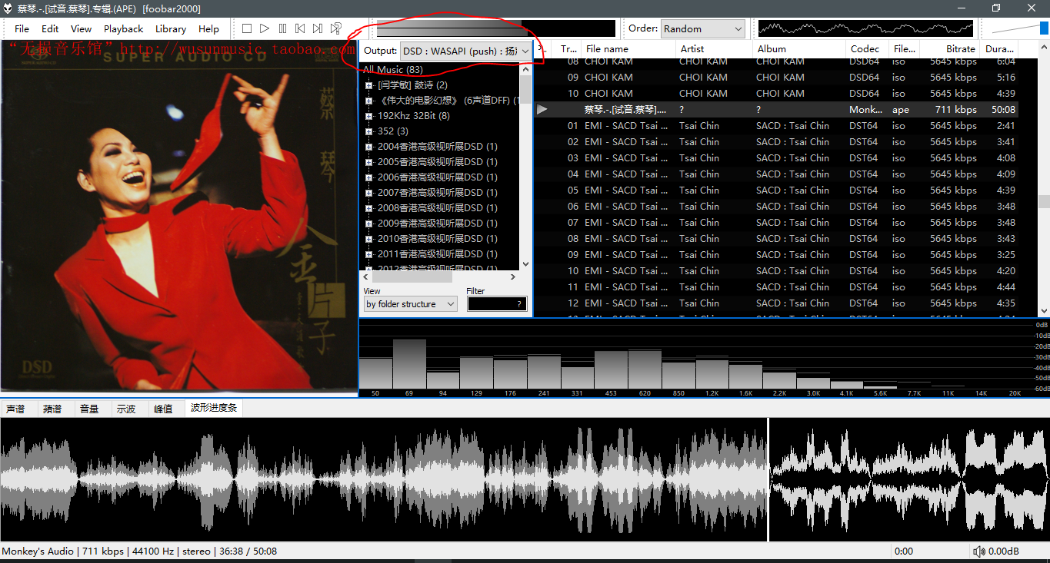Viewport: 1050px width, 563px height.
Task: Click the Stop playback button
Action: point(247,28)
